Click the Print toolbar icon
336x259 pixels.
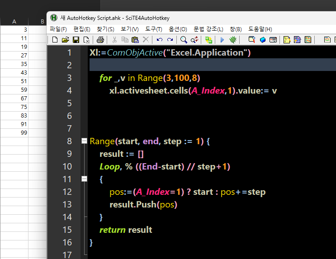100,40
